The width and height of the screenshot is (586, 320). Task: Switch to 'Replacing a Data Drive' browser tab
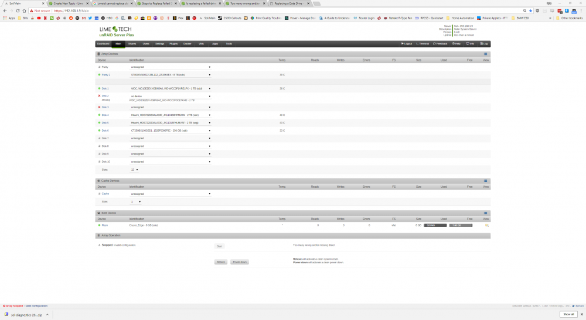pos(289,4)
